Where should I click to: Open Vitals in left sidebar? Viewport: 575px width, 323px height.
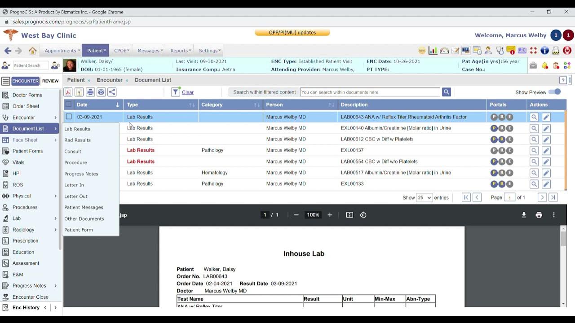tap(18, 162)
